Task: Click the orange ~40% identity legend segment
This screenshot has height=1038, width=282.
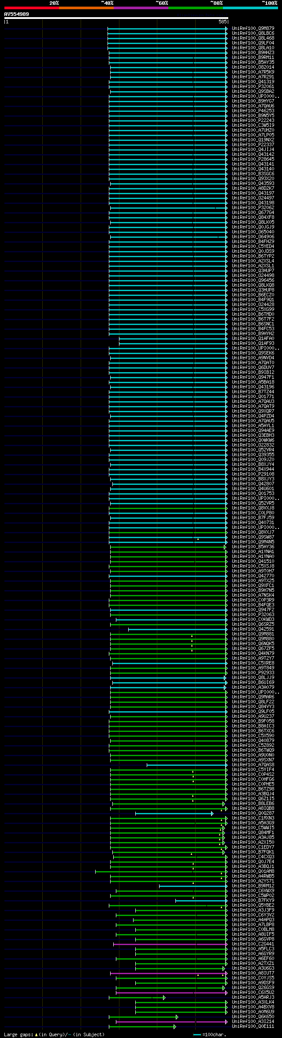Action: [86, 8]
